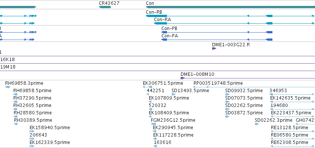
Task: Click the RE06580.5prime EST
Action: [293, 139]
